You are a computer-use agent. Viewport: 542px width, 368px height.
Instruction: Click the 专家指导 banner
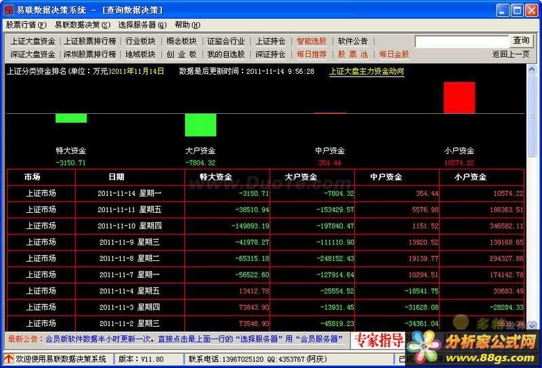[379, 341]
